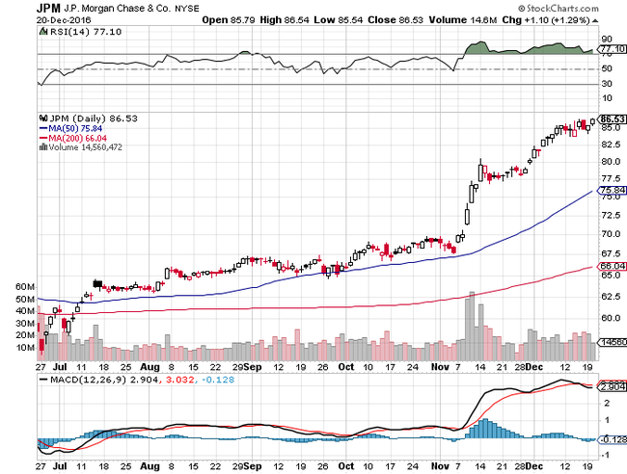Click the Low 85.54 value
627x474 pixels.
339,20
